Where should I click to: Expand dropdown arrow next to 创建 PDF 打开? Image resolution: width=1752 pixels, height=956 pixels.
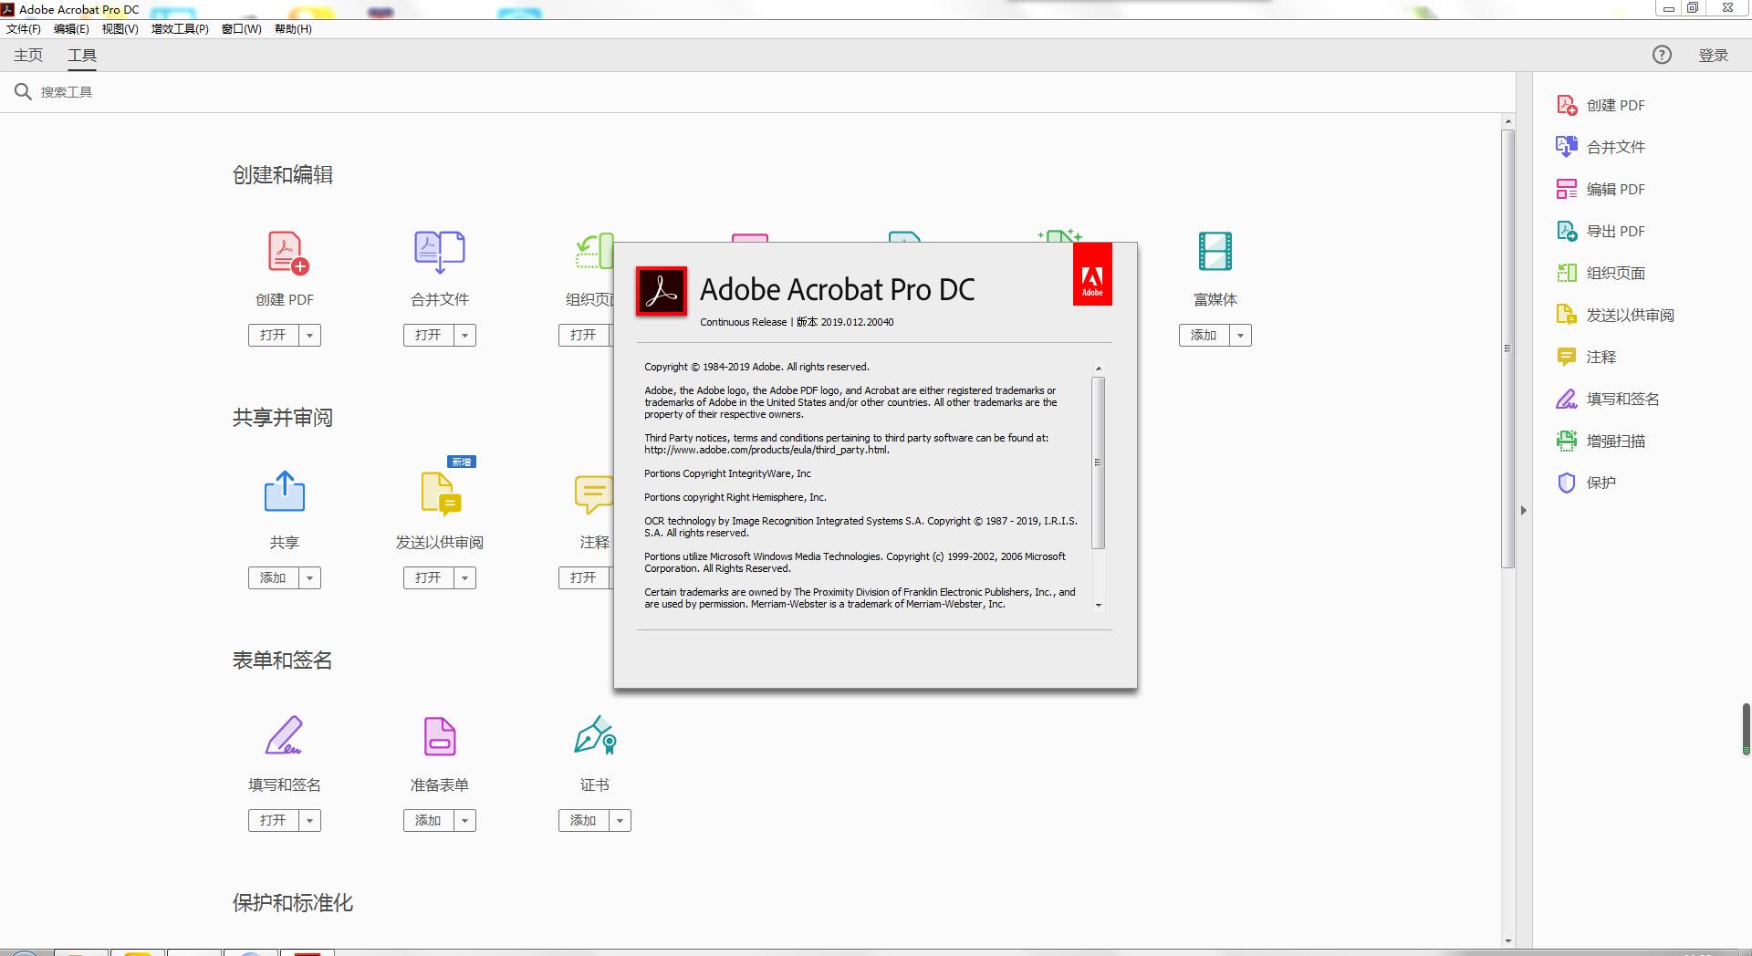309,335
